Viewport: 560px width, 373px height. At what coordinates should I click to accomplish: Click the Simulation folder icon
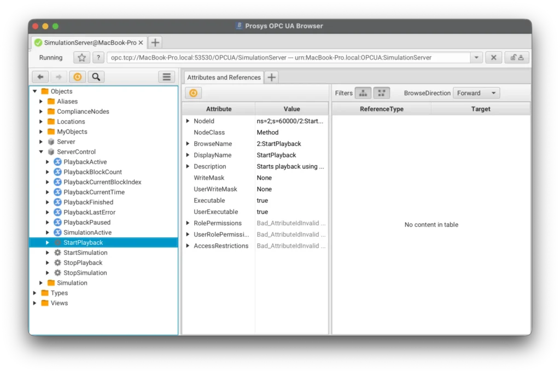click(x=51, y=283)
